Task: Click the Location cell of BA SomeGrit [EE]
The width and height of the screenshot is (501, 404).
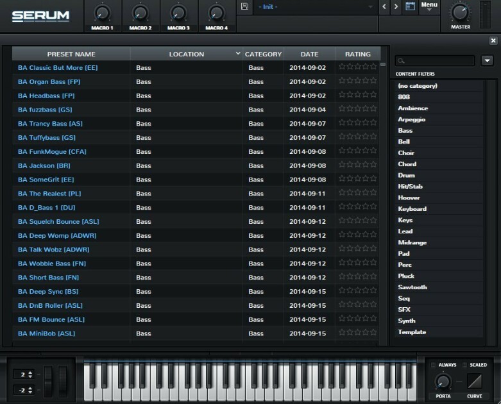Action: coord(186,180)
